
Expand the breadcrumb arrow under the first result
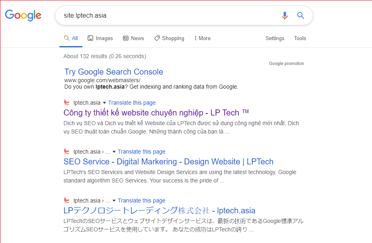click(x=104, y=103)
